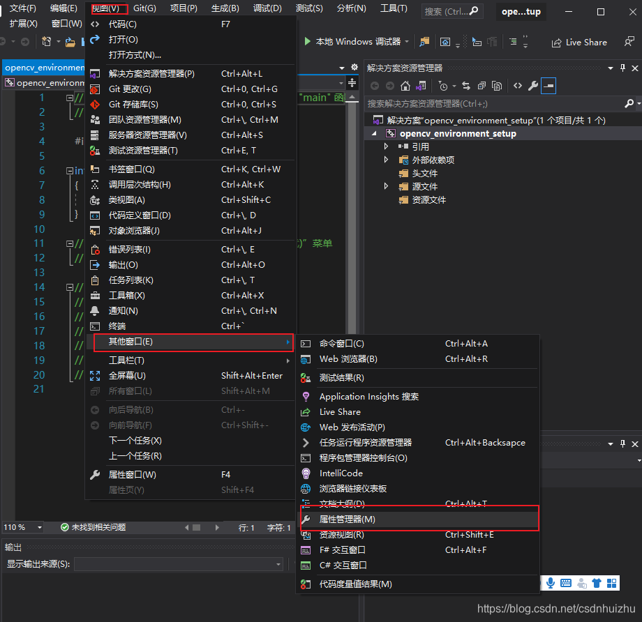Expand the 源文件 folder

click(x=386, y=186)
